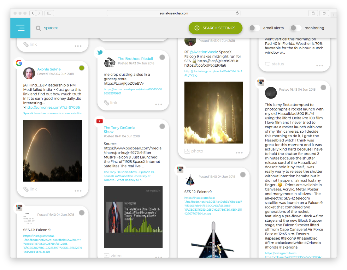Click link icon on top-left partial card
The image size is (347, 270).
(x=26, y=44)
